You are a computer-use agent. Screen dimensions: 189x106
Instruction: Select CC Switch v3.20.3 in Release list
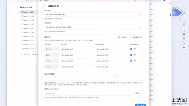tap(27, 12)
